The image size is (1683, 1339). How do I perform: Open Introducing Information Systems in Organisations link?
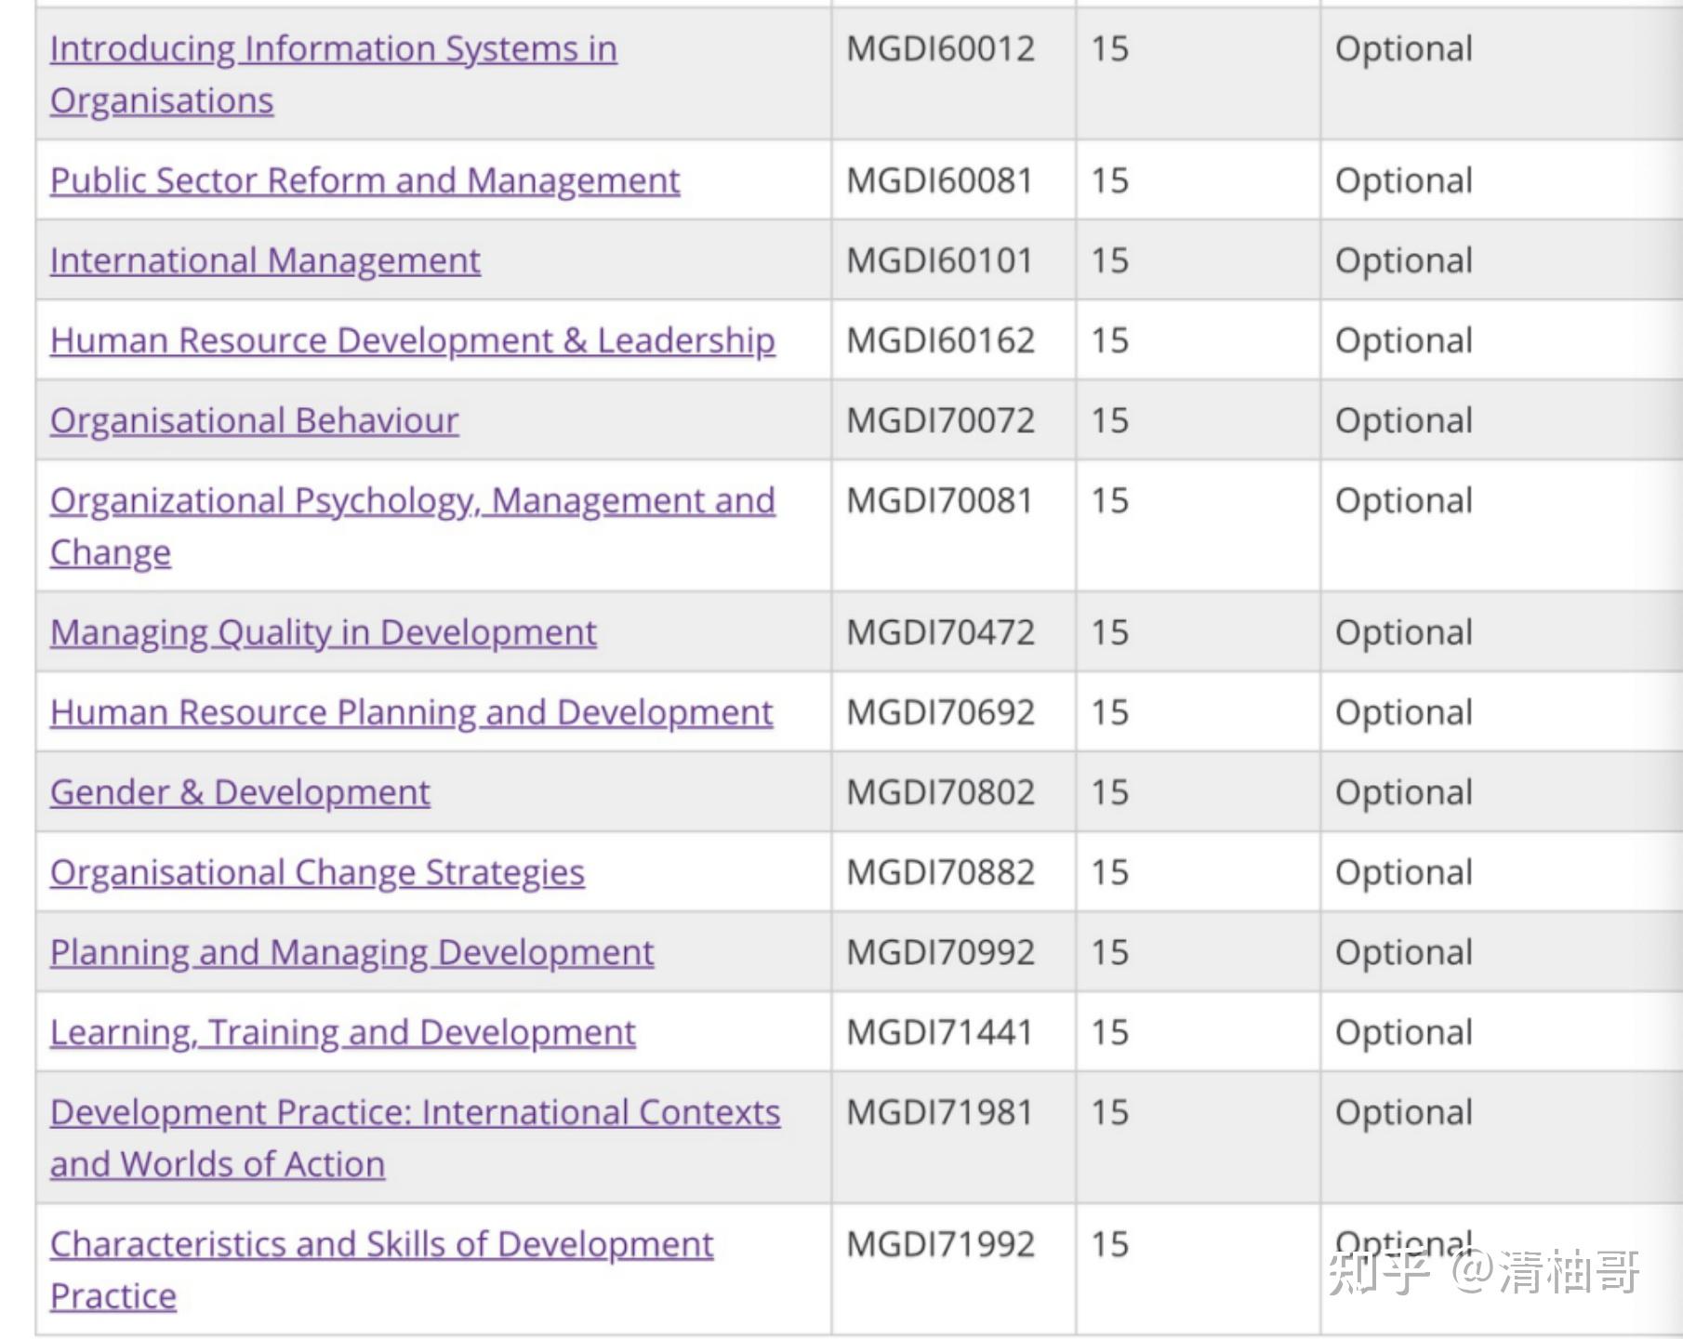coord(333,49)
